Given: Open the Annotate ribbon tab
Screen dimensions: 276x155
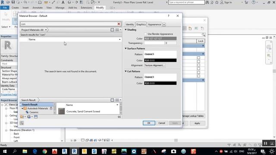Looking at the screenshot, I should tap(38, 8).
